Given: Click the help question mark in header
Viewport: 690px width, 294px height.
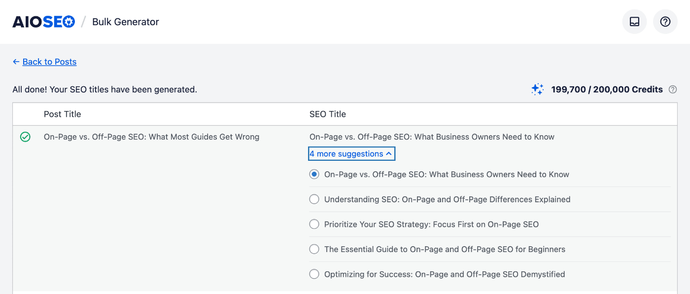Looking at the screenshot, I should click(665, 22).
